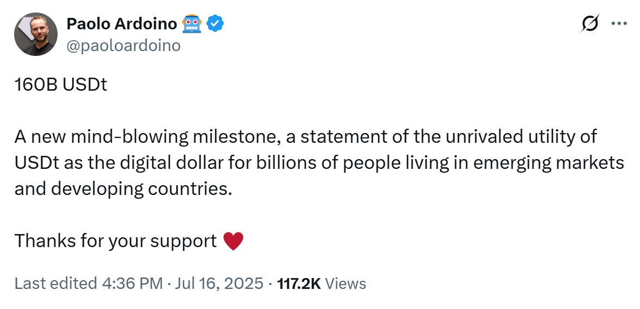
Task: Open Paolo Ardoino's profile photo
Action: pyautogui.click(x=35, y=34)
